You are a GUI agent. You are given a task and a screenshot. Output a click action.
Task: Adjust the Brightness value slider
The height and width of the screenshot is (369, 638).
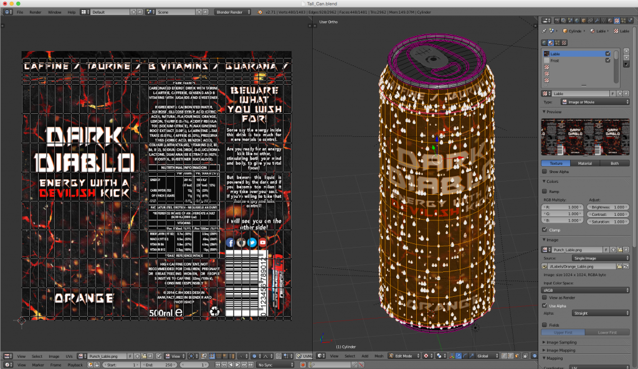tap(609, 206)
